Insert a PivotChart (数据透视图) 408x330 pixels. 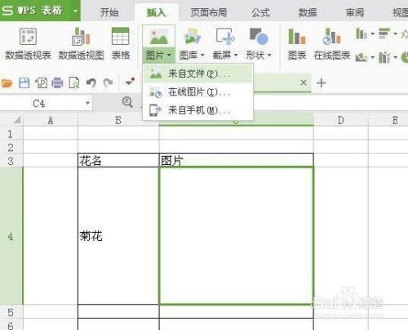81,43
